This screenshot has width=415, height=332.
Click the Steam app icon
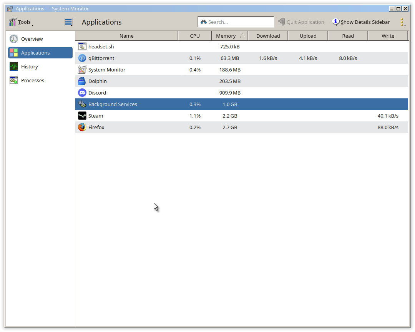click(x=82, y=116)
